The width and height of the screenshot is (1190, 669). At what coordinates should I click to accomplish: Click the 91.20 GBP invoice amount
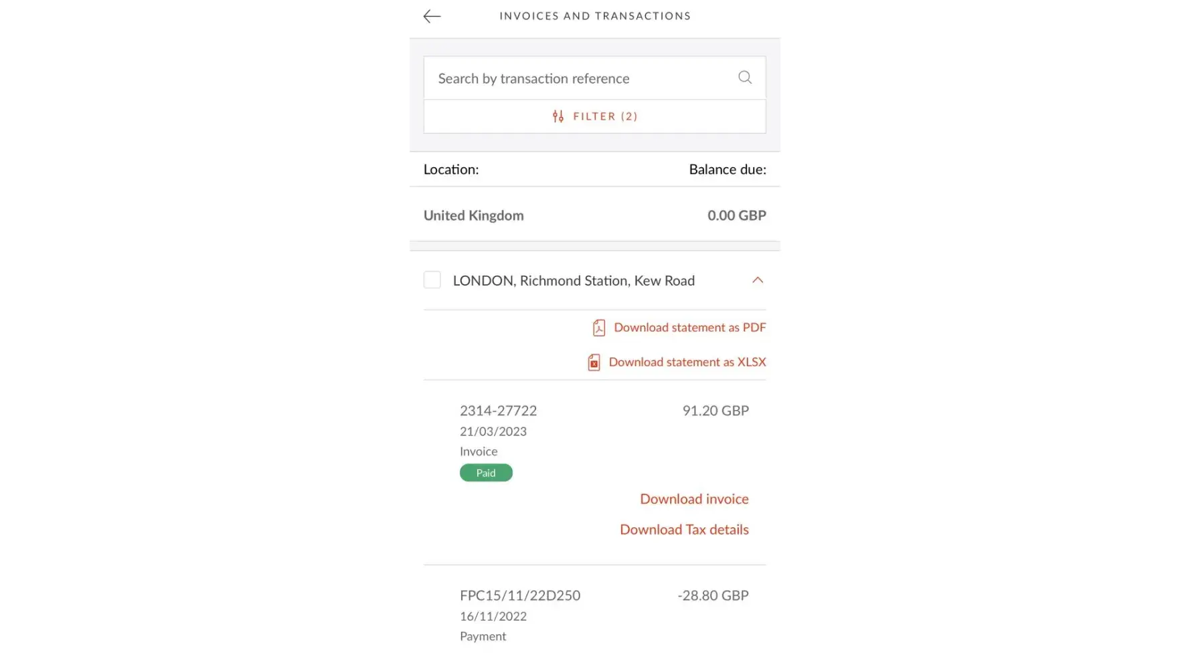click(x=715, y=411)
